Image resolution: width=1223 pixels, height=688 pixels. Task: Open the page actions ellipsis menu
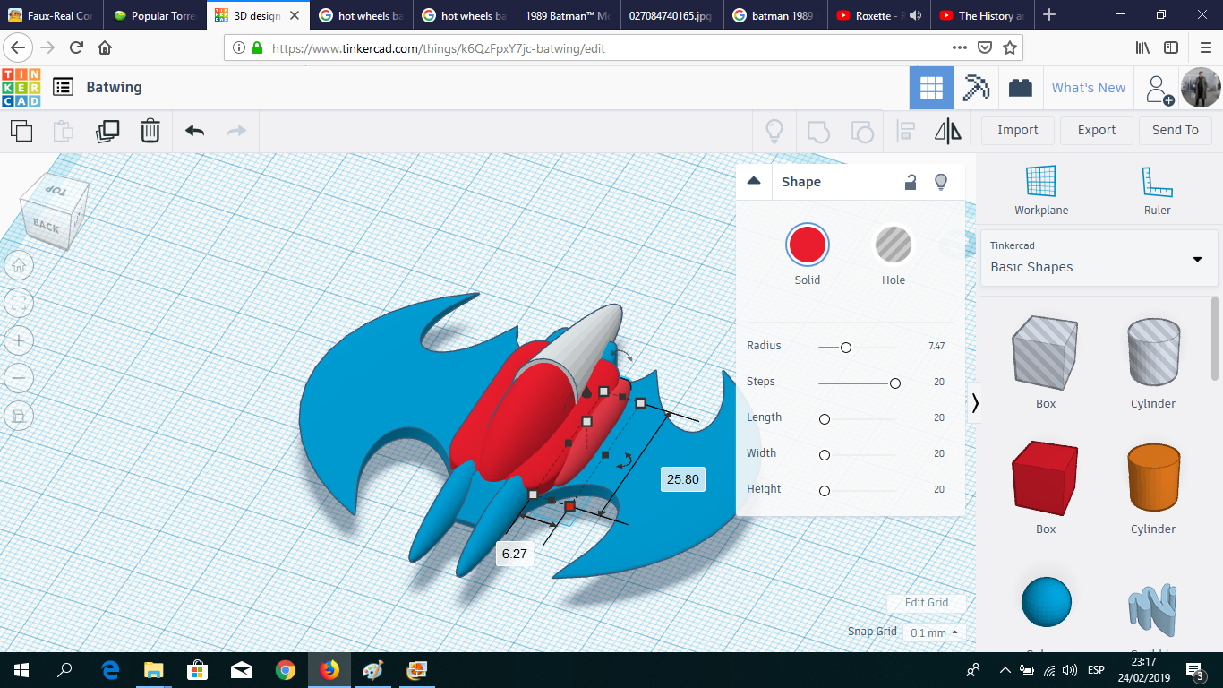pos(959,47)
